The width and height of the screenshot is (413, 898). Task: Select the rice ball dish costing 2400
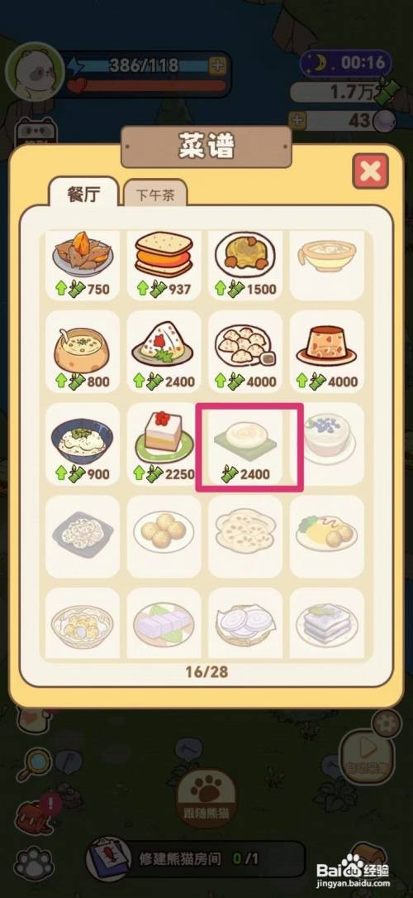(164, 351)
